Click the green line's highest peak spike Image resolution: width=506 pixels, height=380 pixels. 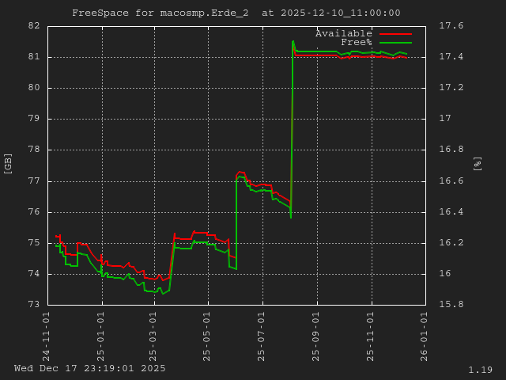(x=293, y=41)
